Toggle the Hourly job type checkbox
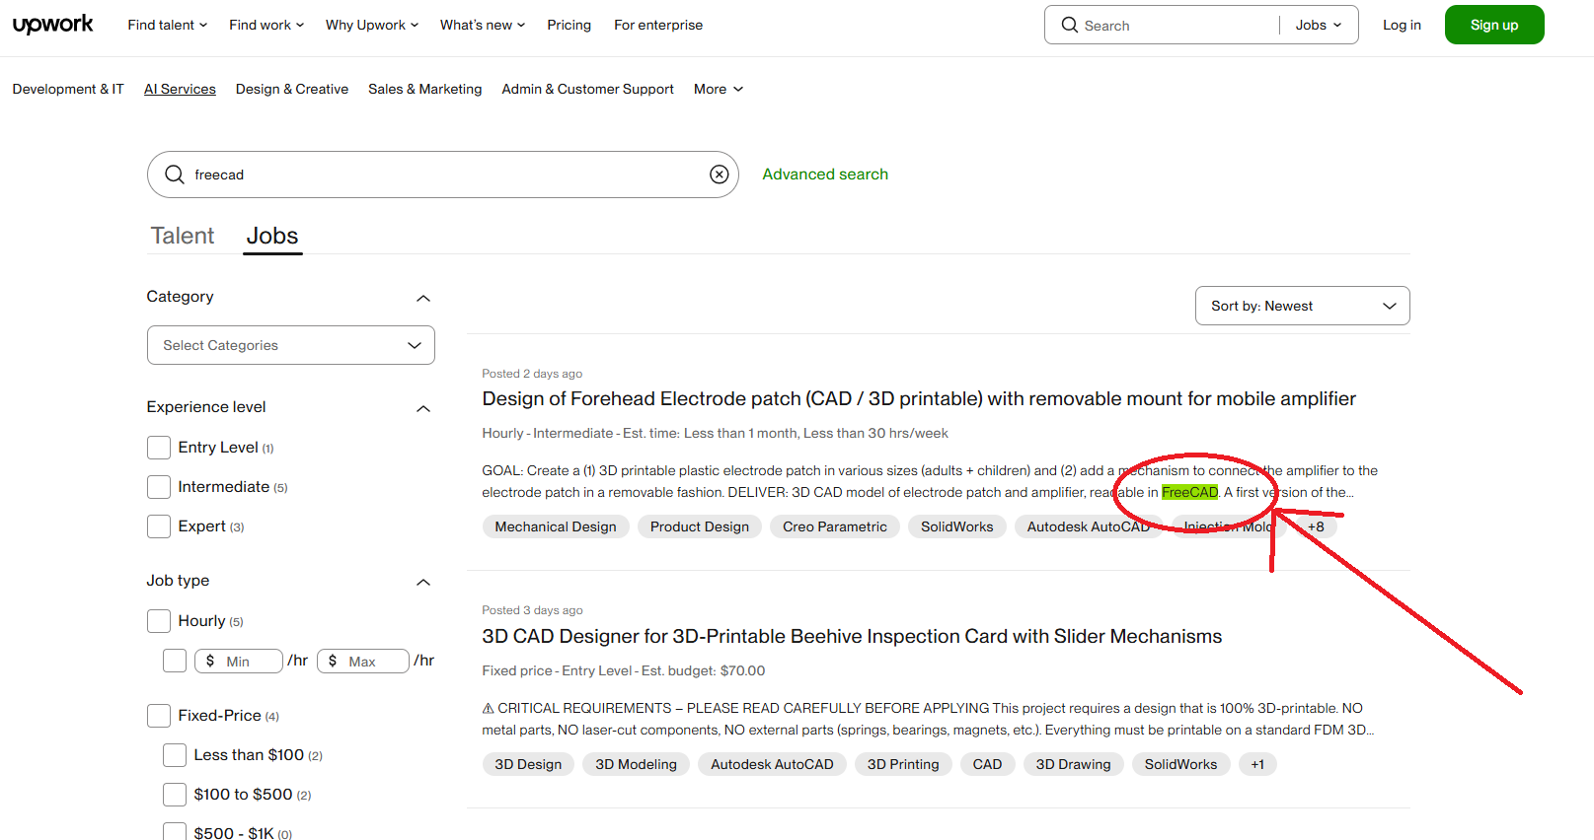The height and width of the screenshot is (840, 1594). [159, 621]
